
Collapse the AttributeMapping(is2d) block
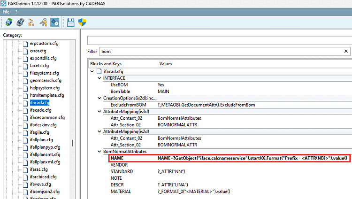(99, 131)
